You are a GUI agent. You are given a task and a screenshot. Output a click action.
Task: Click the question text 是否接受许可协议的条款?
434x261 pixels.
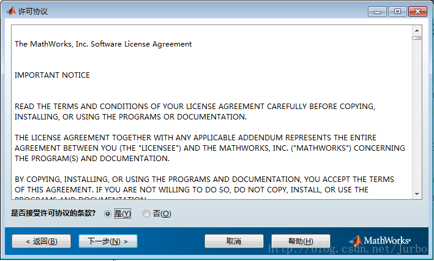53,213
